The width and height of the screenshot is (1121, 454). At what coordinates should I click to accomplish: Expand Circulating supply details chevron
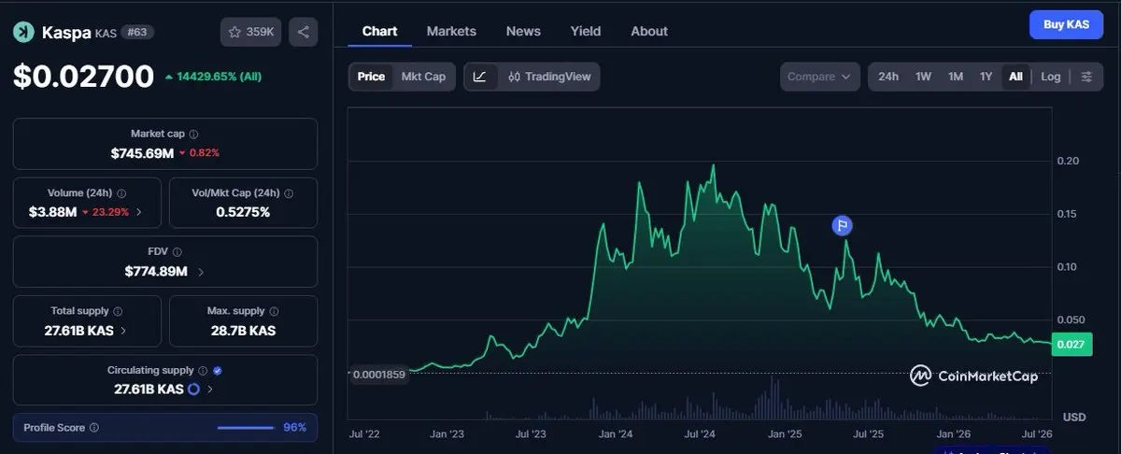pyautogui.click(x=210, y=390)
